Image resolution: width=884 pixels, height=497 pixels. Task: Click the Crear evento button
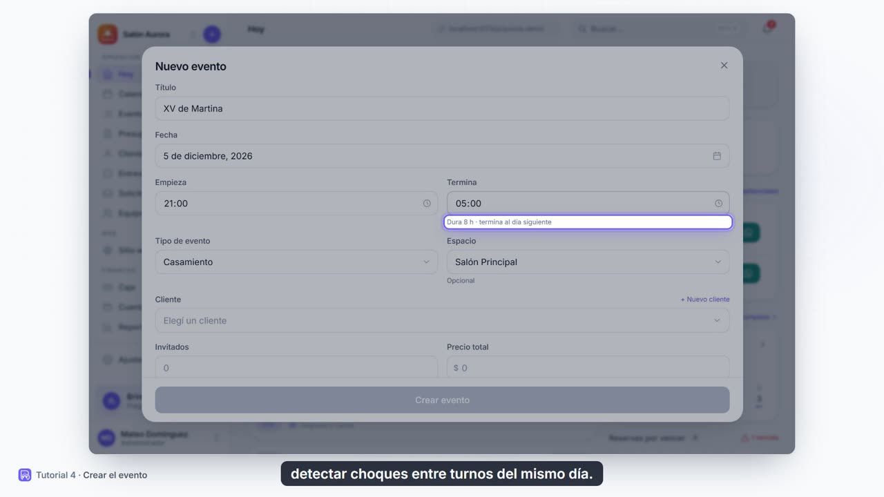point(442,400)
